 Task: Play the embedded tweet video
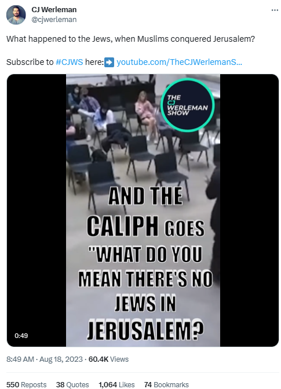point(143,210)
